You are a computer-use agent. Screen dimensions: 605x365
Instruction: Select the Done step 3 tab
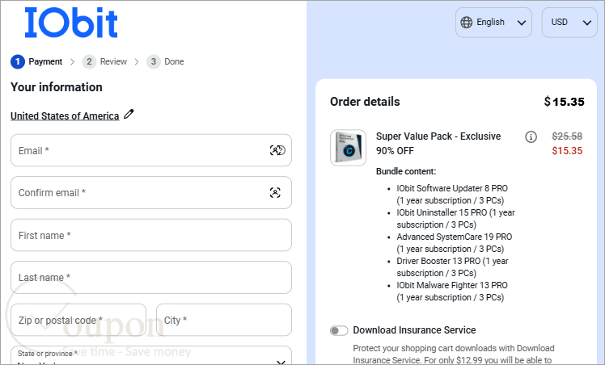[x=165, y=61]
